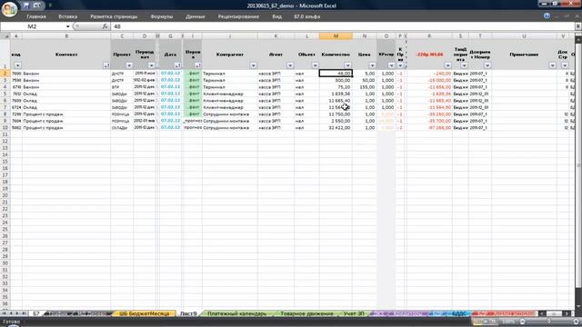The width and height of the screenshot is (582, 327).
Task: Click the zoom out minus button
Action: click(x=522, y=322)
